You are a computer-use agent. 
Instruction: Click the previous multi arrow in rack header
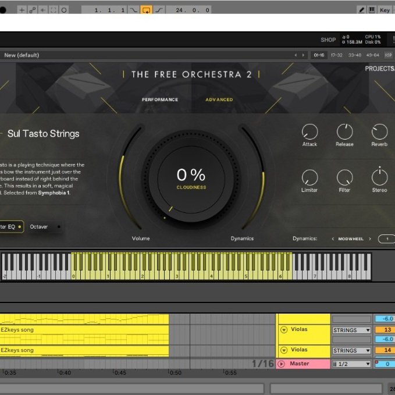point(296,55)
